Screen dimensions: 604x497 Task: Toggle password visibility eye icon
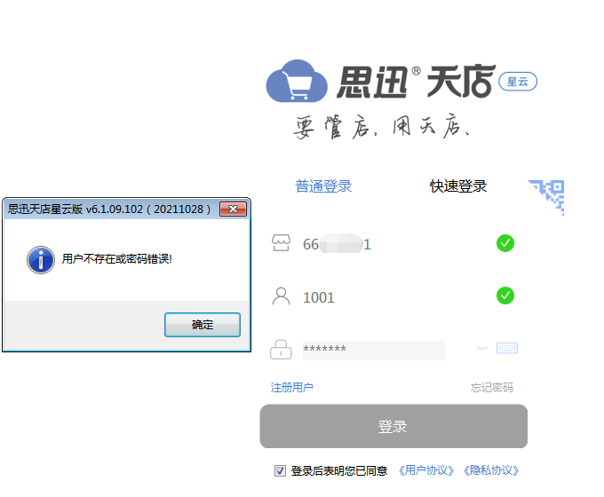click(482, 348)
